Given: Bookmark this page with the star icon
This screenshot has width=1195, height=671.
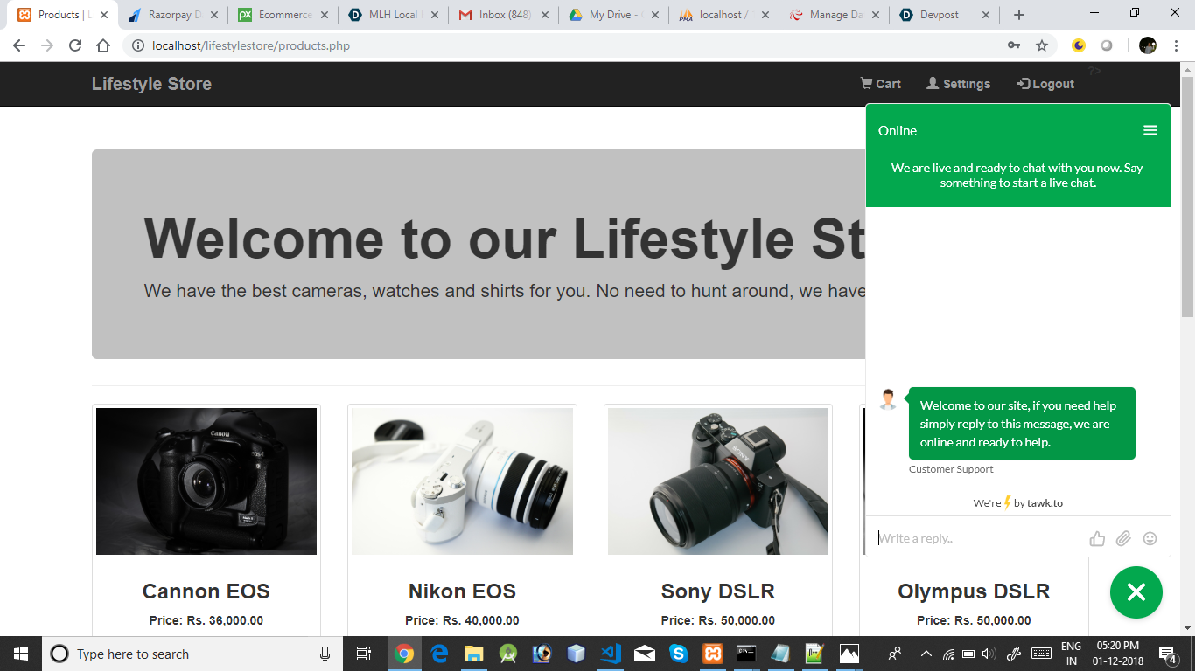Looking at the screenshot, I should tap(1041, 45).
